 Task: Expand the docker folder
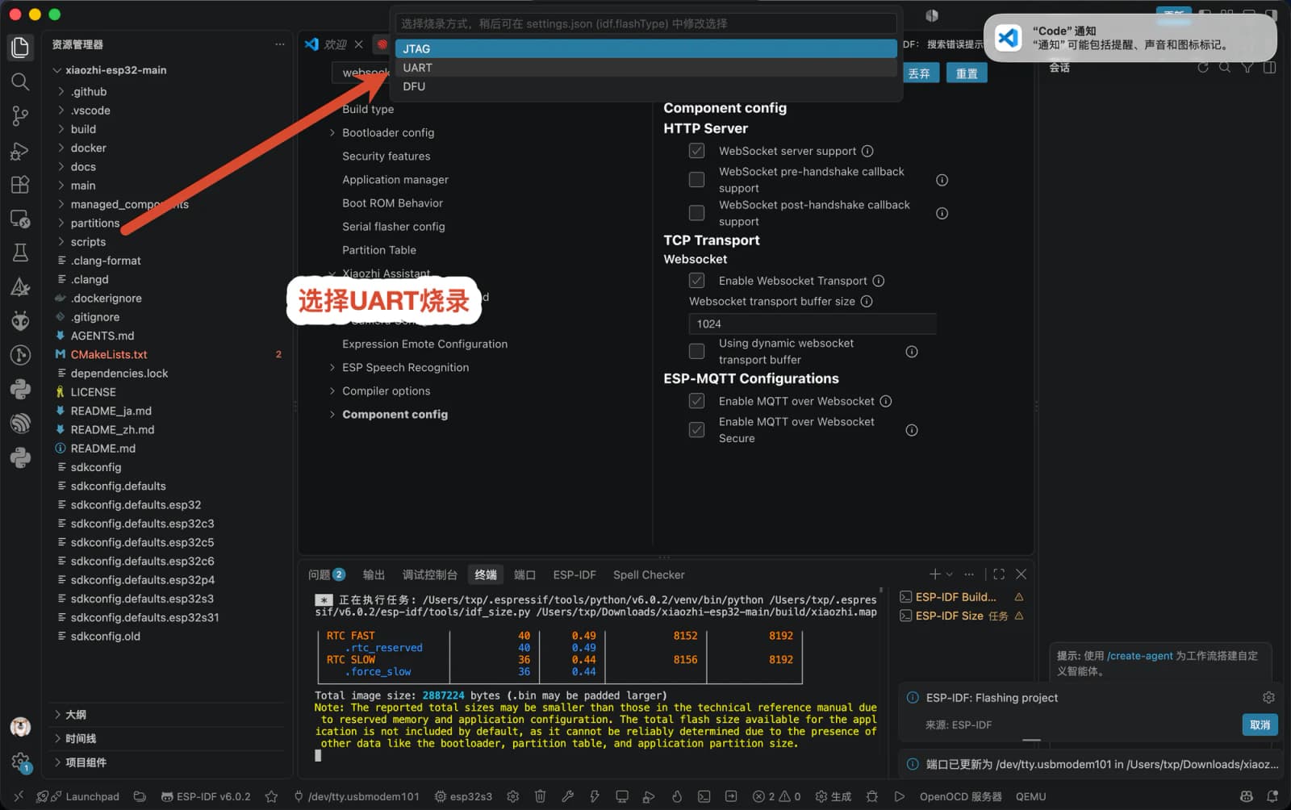pos(88,148)
